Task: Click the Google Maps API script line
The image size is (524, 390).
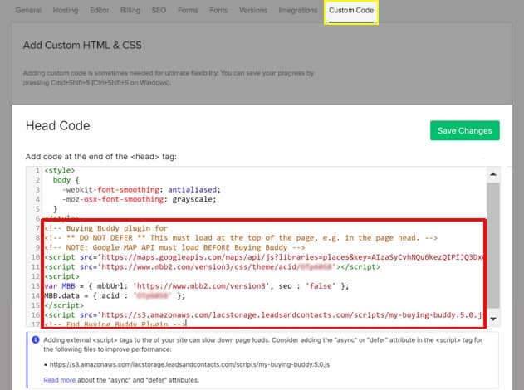Action: [x=249, y=257]
